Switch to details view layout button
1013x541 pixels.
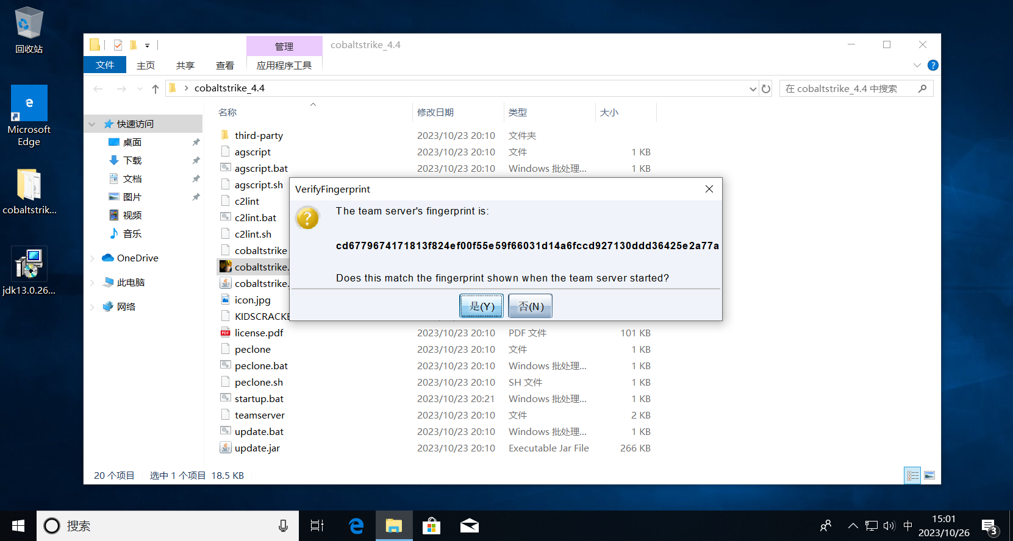(912, 476)
